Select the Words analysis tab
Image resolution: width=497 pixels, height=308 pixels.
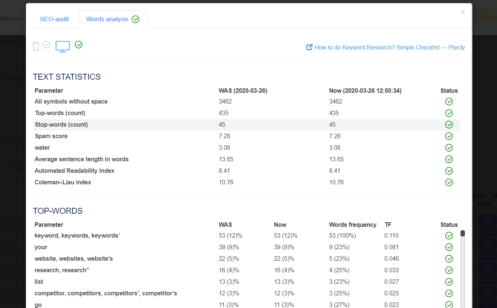(107, 19)
